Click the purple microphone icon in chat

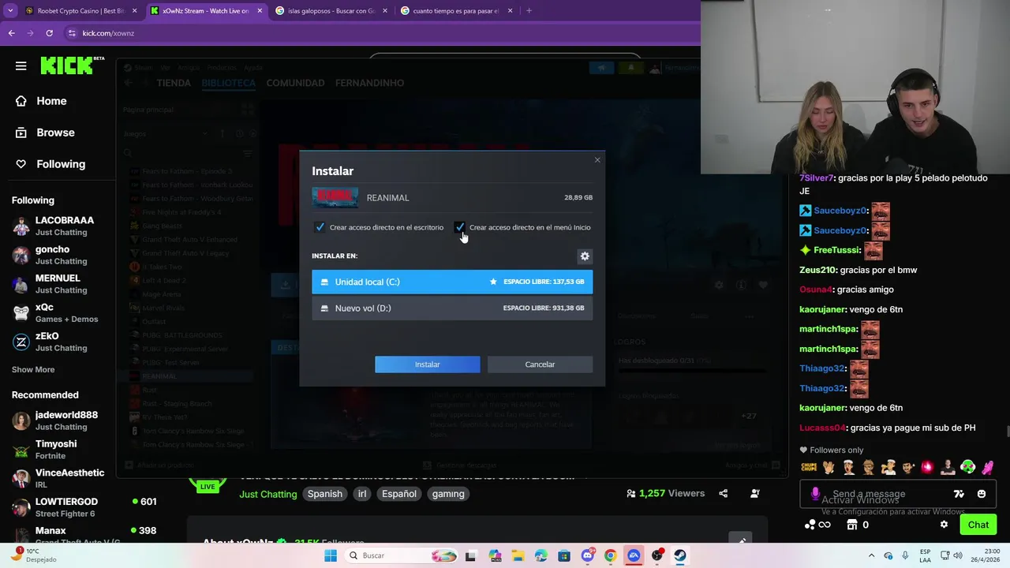[815, 494]
